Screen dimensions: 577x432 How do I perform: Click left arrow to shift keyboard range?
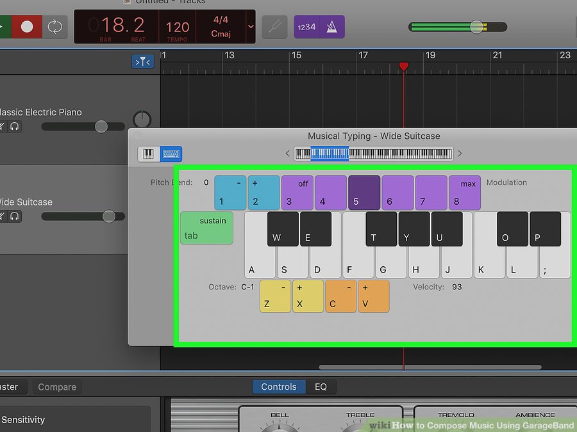pos(287,154)
